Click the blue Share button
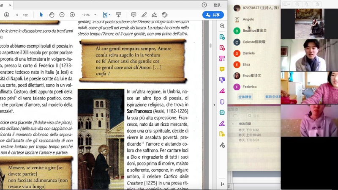The width and height of the screenshot is (338, 190). click(213, 15)
